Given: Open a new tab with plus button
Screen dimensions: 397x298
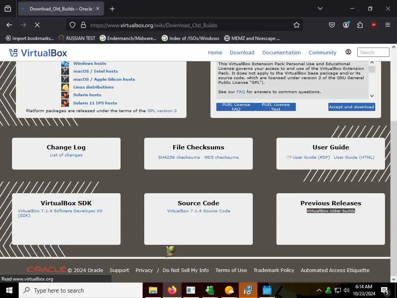Looking at the screenshot, I should coord(112,9).
